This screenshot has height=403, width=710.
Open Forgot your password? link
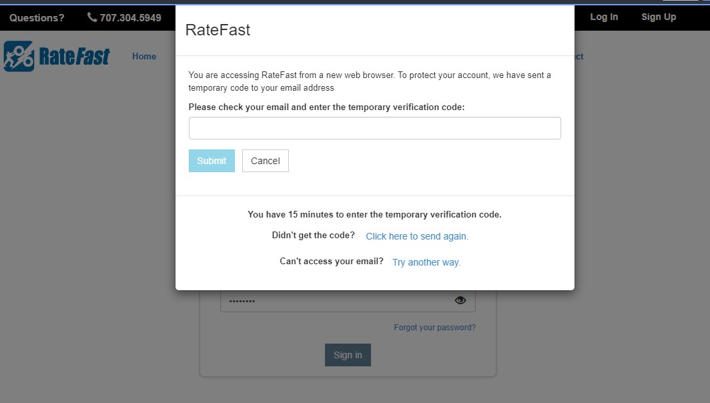tap(434, 327)
